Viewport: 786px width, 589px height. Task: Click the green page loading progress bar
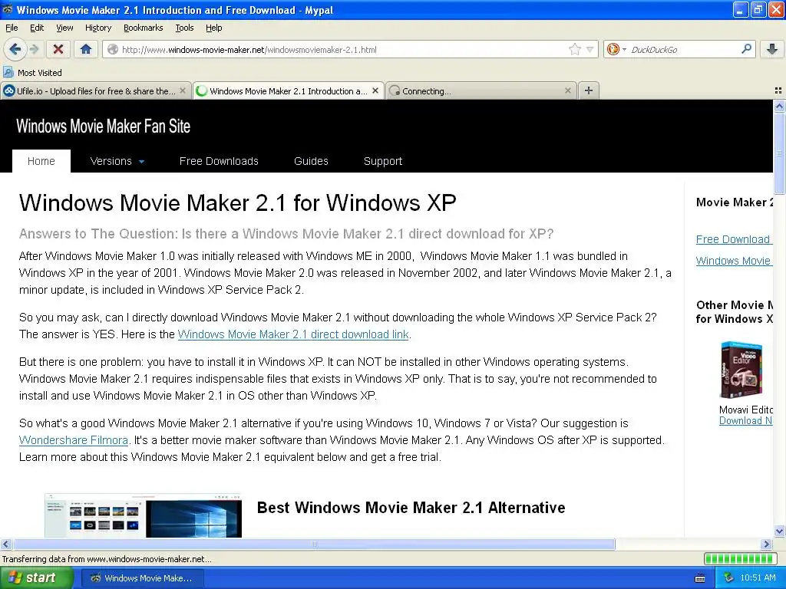pos(740,558)
